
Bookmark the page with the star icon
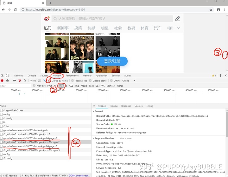(x=211, y=10)
